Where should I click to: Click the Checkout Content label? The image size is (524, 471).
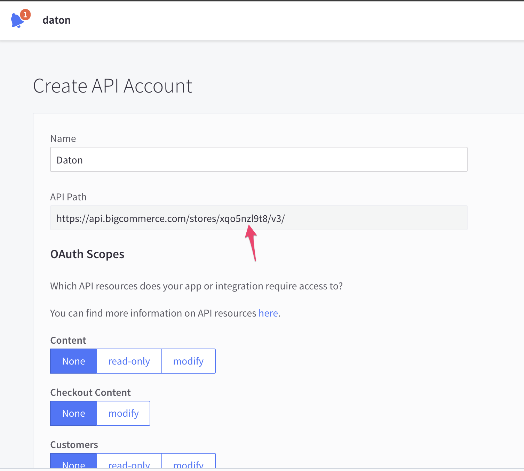pyautogui.click(x=90, y=392)
